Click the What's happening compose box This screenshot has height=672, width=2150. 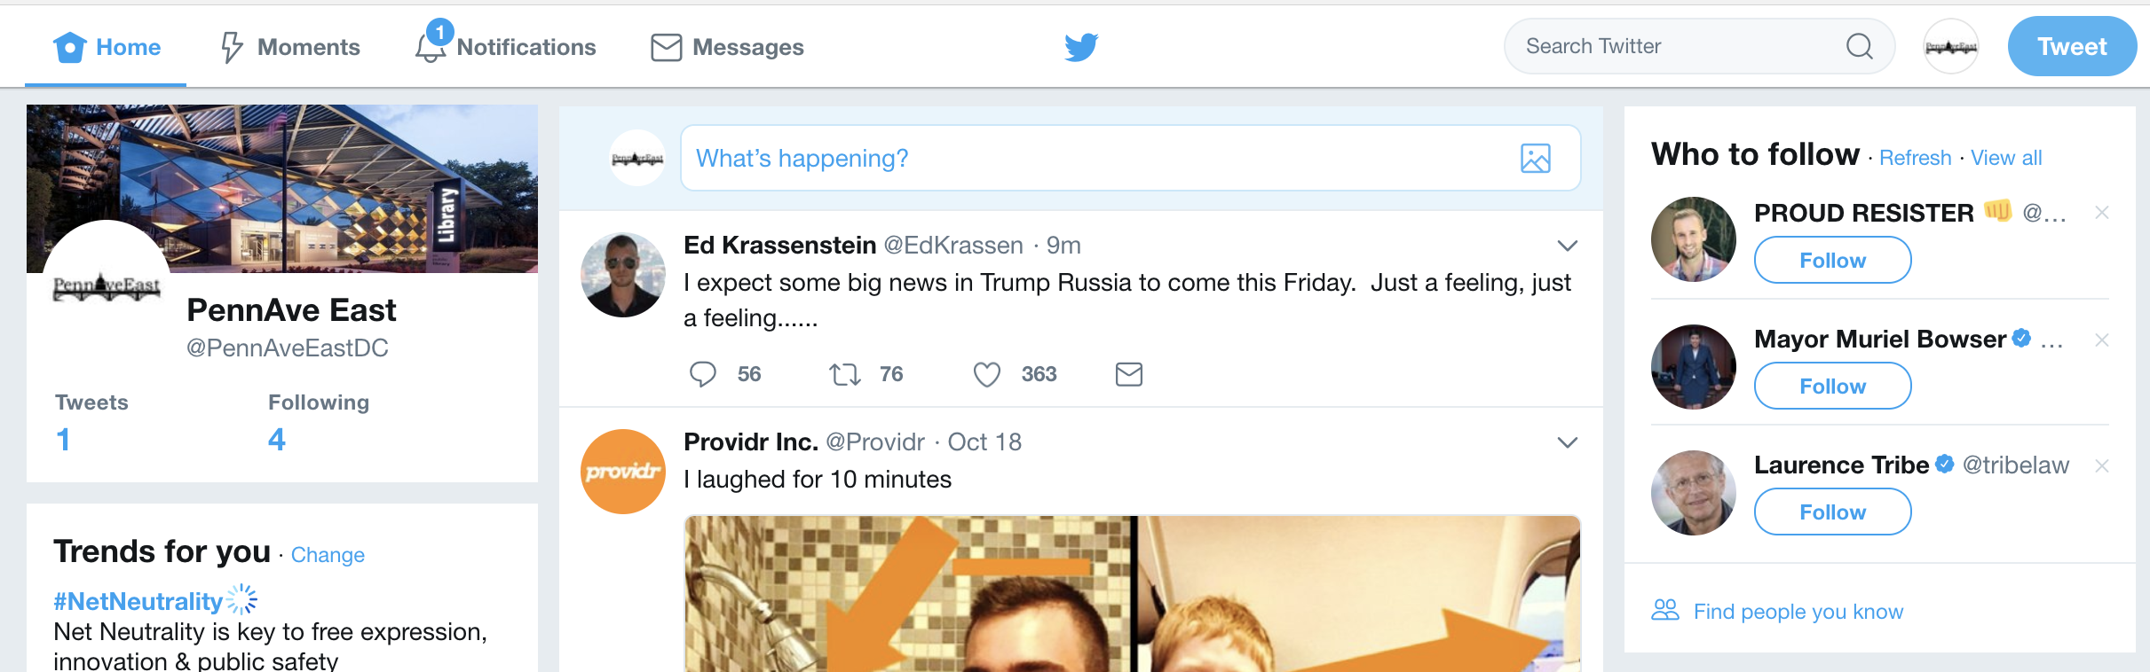click(1101, 158)
